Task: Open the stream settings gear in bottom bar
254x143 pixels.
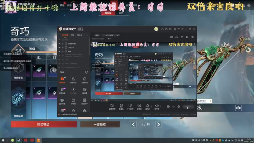Action: (x=179, y=106)
